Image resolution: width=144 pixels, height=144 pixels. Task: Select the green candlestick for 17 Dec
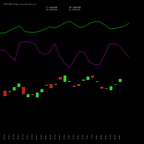pyautogui.click(x=88, y=78)
